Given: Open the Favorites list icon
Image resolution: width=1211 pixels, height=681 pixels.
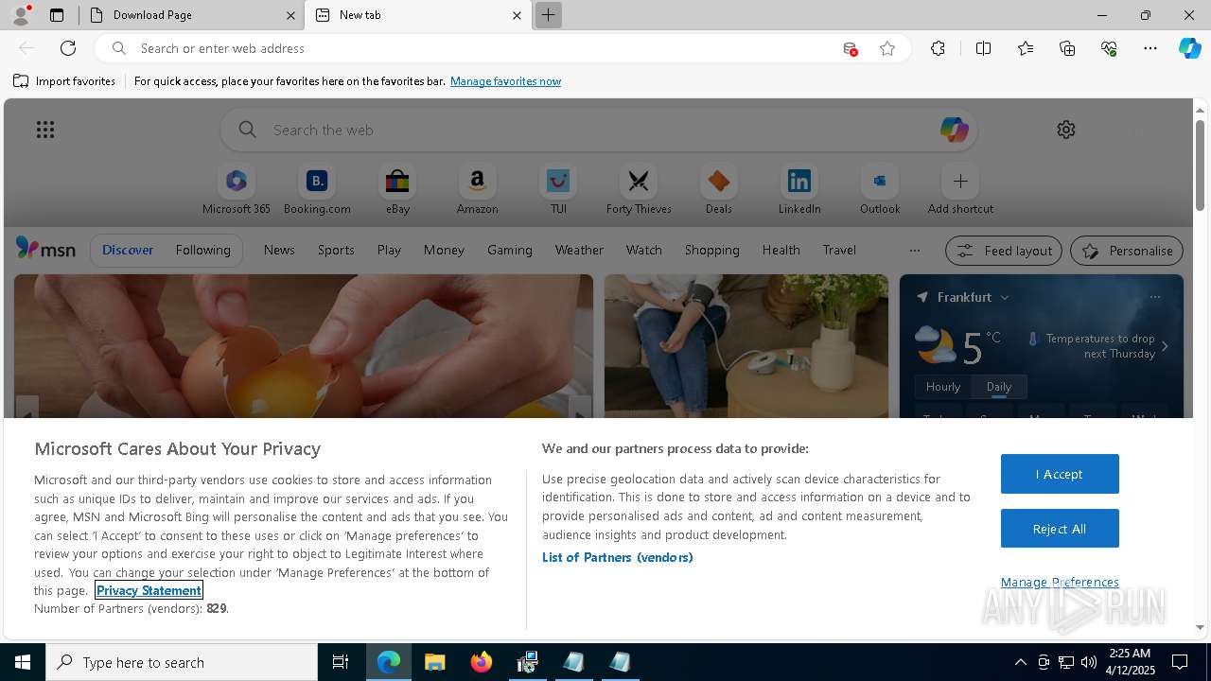Looking at the screenshot, I should 1026,48.
